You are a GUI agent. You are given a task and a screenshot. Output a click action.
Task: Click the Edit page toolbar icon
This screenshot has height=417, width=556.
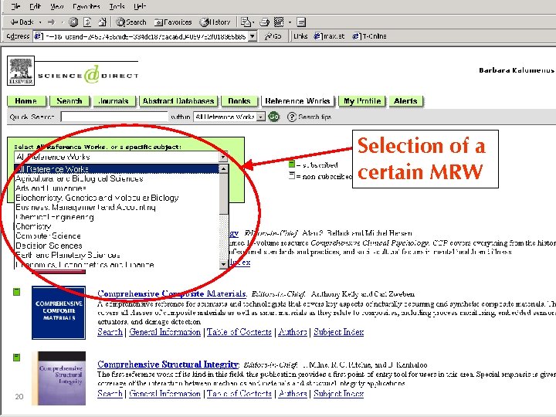coord(279,22)
